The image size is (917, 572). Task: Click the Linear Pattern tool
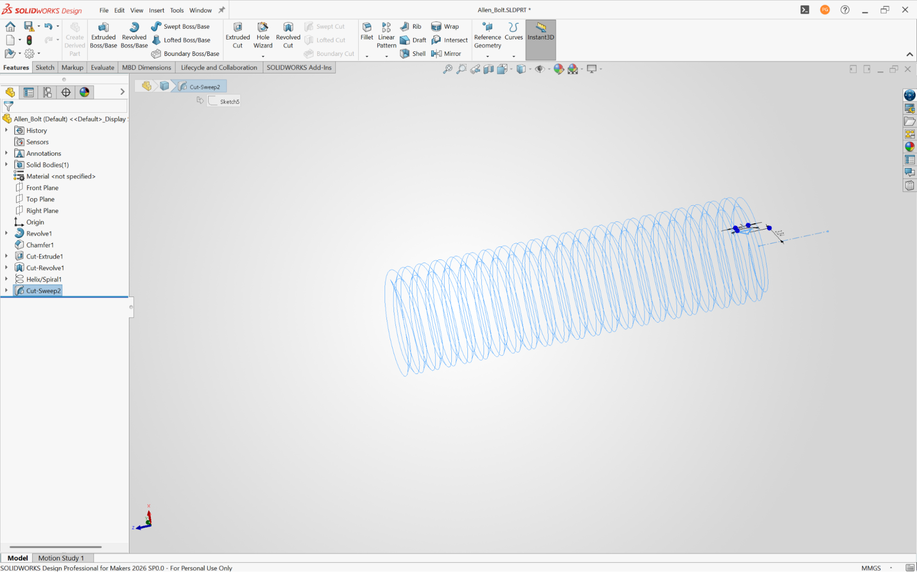386,35
